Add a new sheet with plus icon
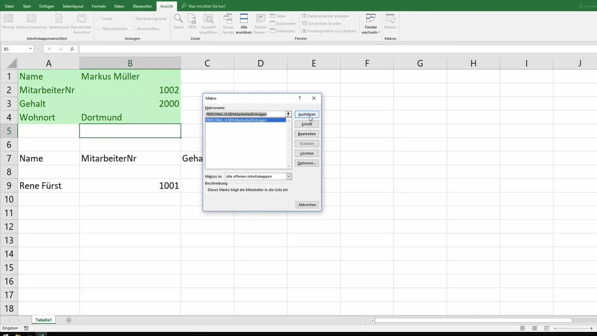 (x=69, y=320)
